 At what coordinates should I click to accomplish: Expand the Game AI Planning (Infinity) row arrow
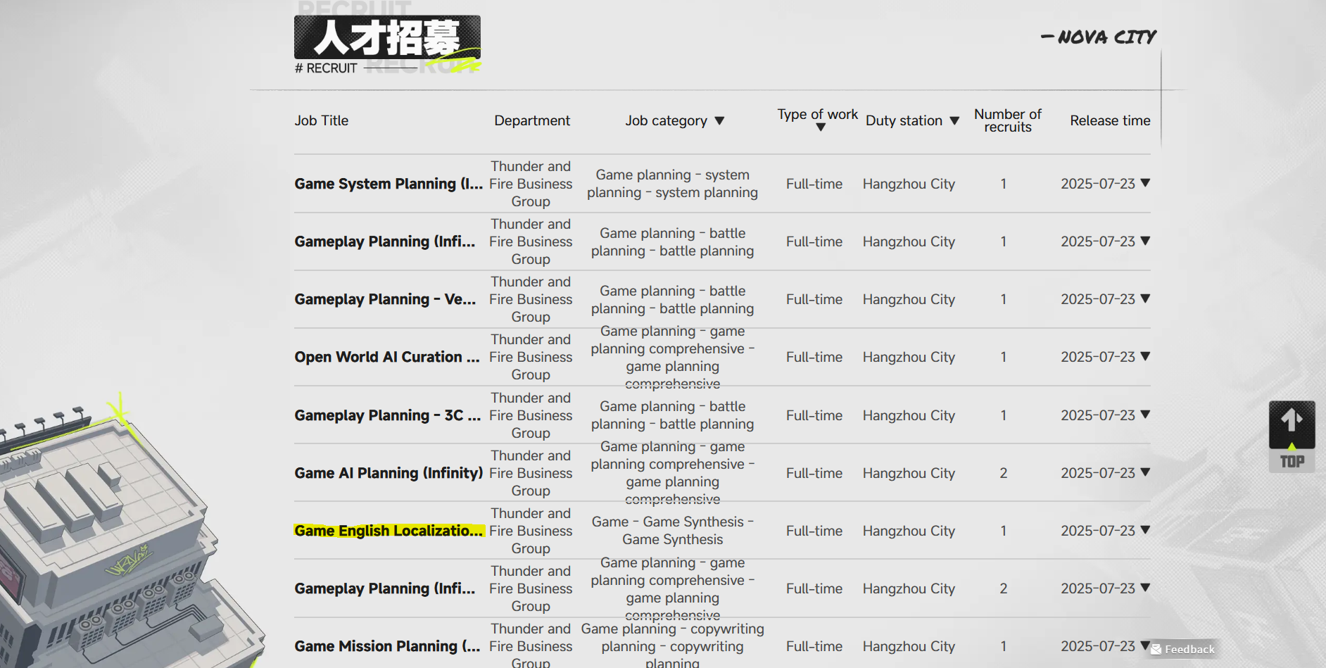tap(1145, 472)
